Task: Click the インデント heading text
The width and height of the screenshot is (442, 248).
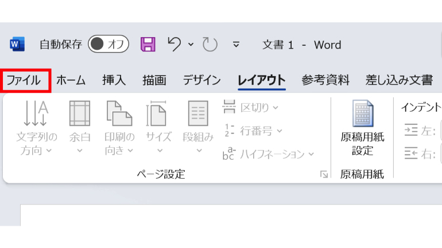Action: [421, 107]
